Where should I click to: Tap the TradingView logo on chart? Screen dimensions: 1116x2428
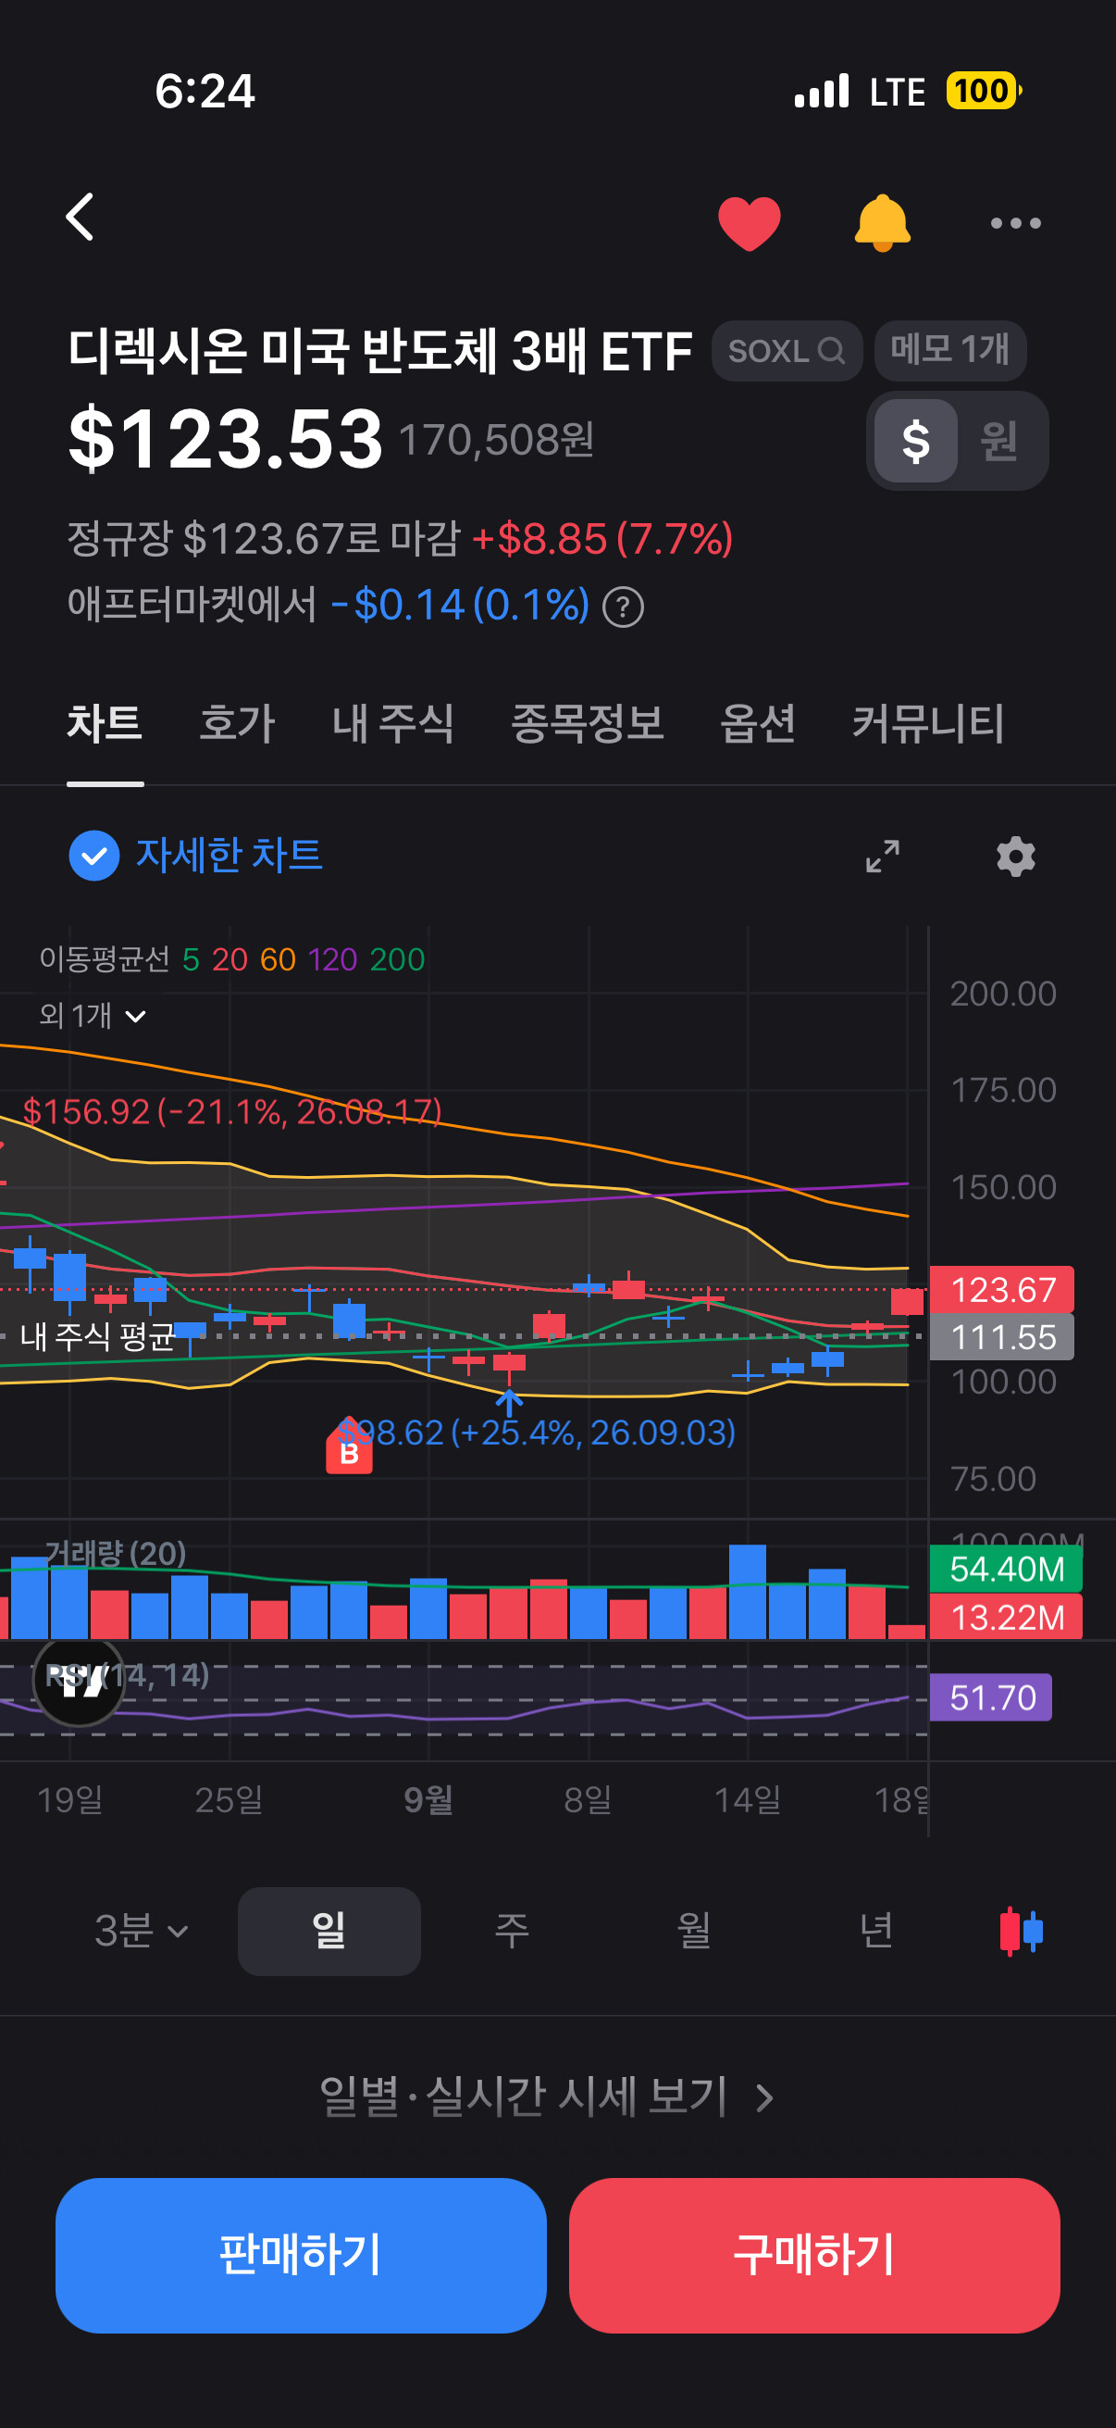(79, 1681)
